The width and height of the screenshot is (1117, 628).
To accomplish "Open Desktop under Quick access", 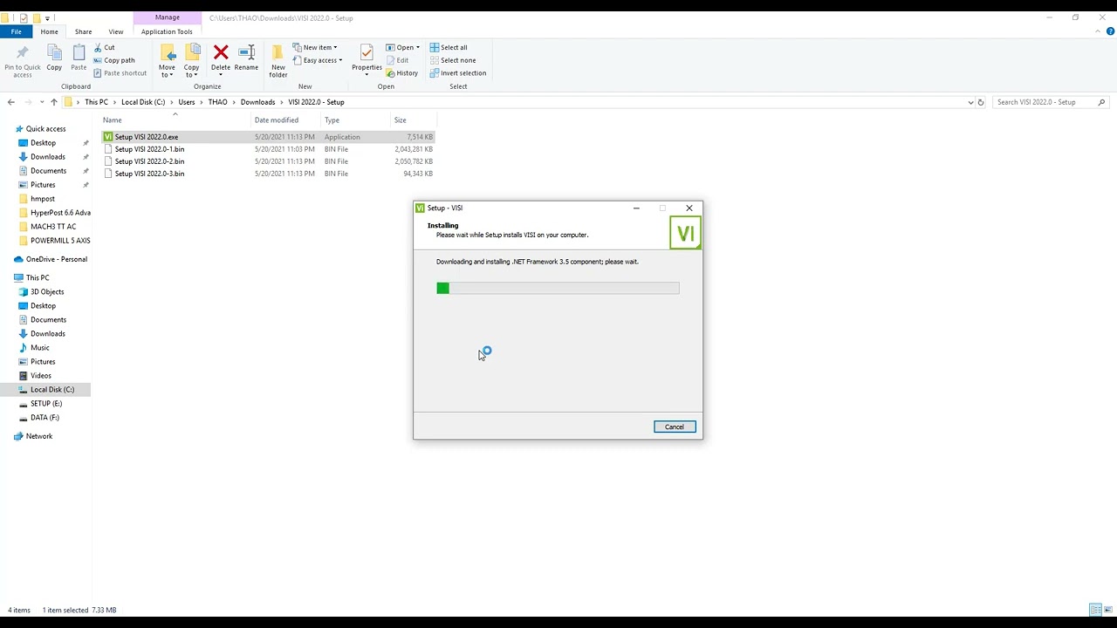I will pos(43,143).
